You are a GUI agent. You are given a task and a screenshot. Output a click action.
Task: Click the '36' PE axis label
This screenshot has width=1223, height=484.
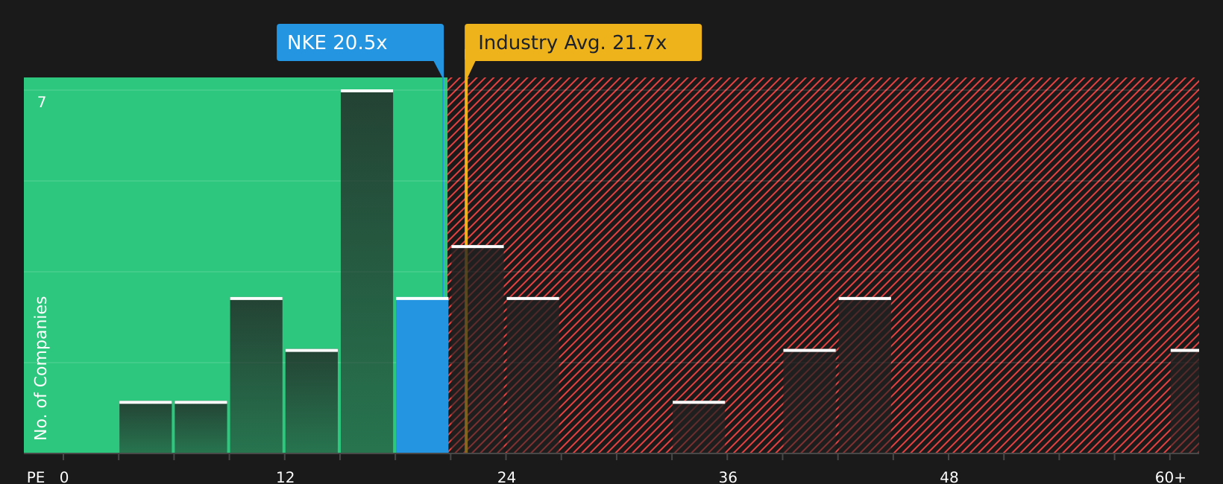point(728,477)
